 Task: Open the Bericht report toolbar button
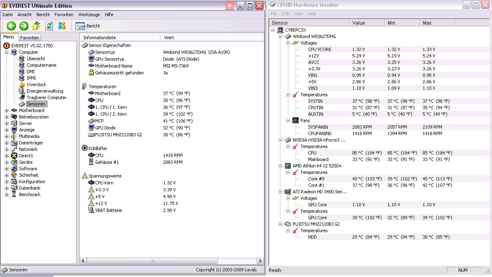point(88,26)
